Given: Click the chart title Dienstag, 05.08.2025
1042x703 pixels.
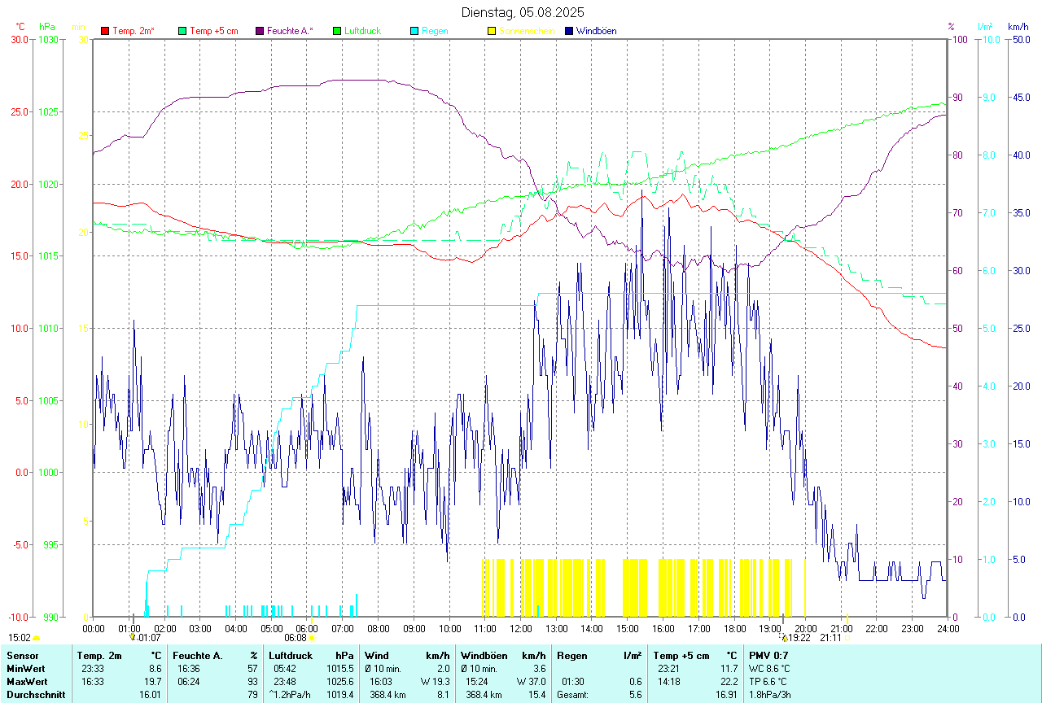Looking at the screenshot, I should (522, 12).
